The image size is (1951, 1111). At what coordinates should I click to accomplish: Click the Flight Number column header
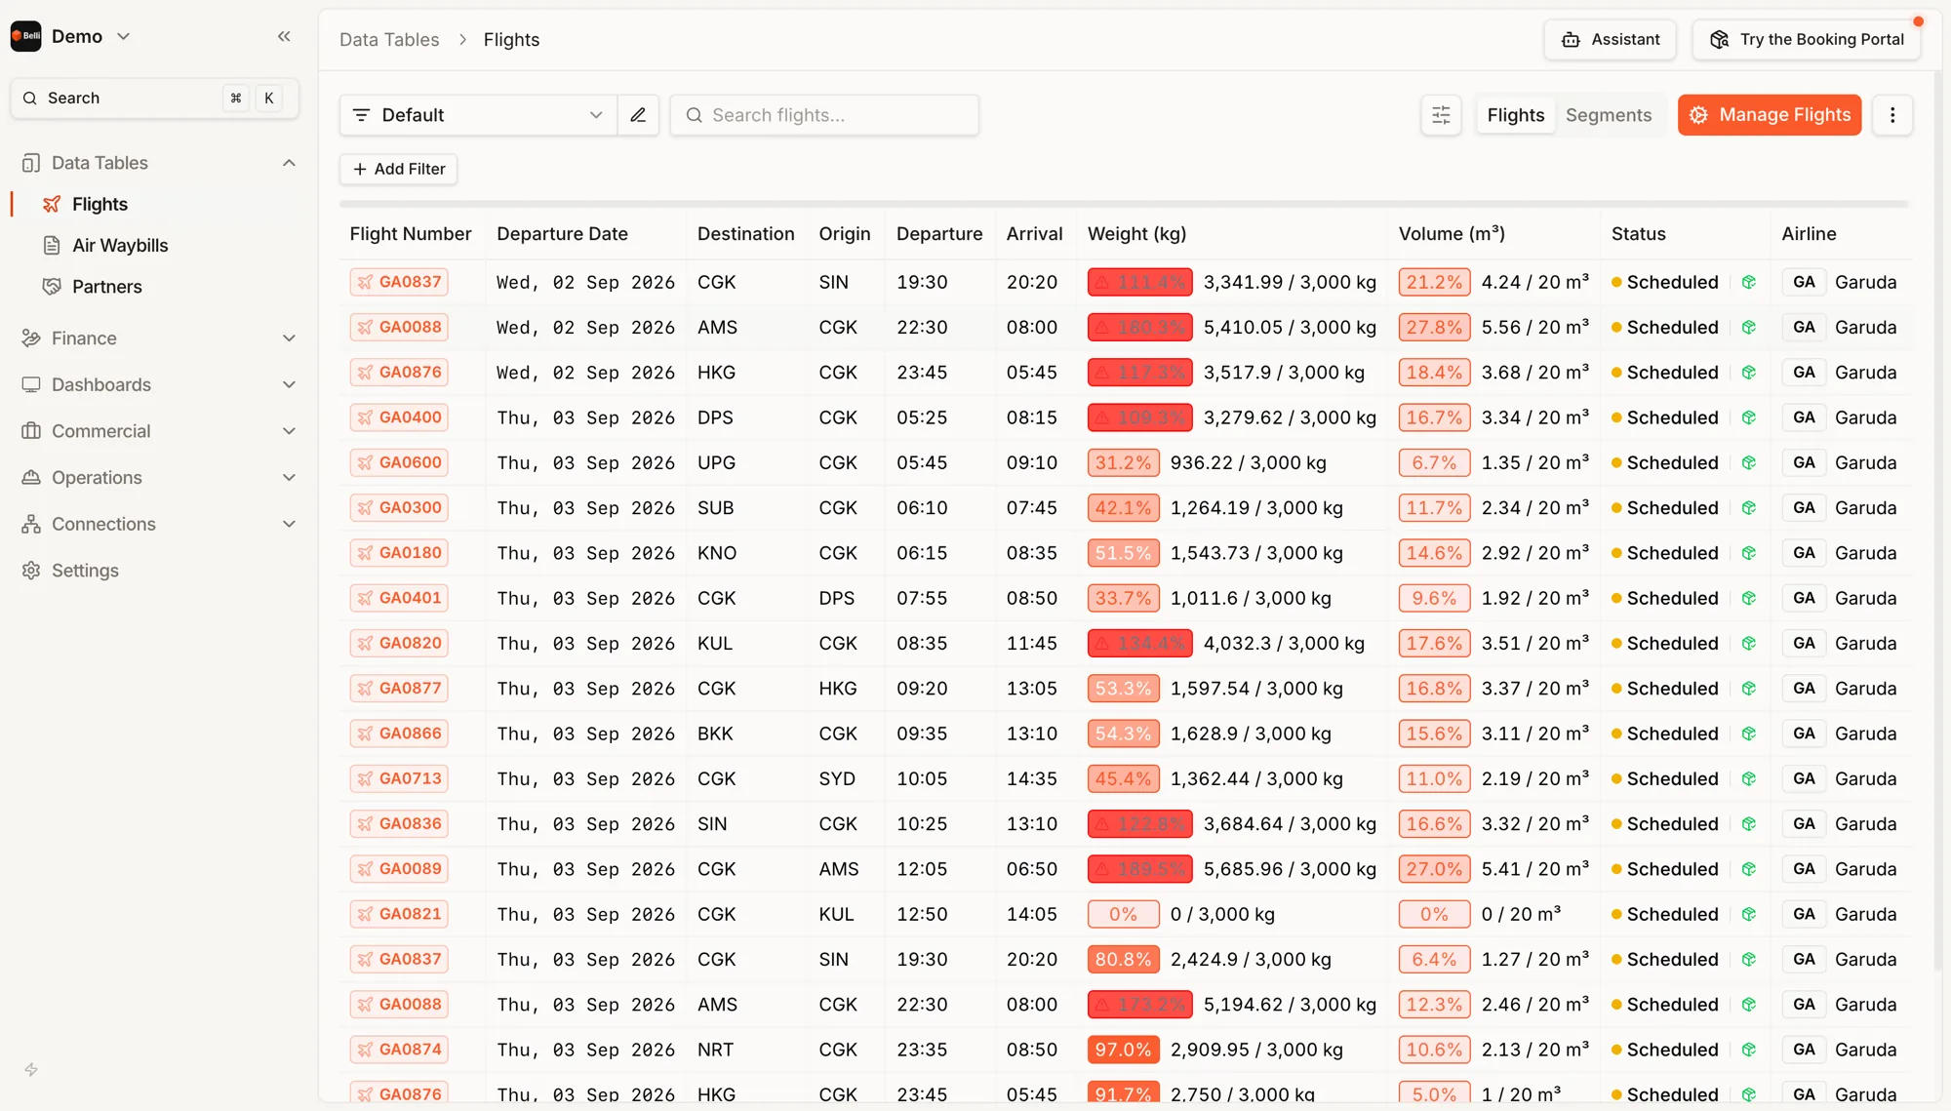[x=410, y=234]
